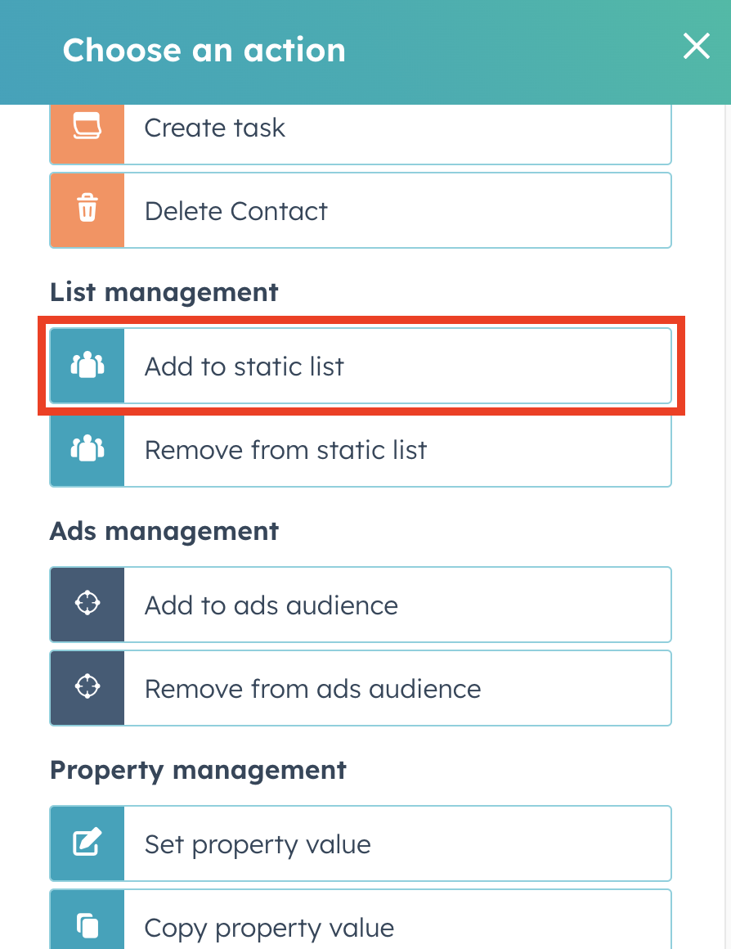The height and width of the screenshot is (949, 731).
Task: Choose Remove from static list
Action: tap(361, 450)
